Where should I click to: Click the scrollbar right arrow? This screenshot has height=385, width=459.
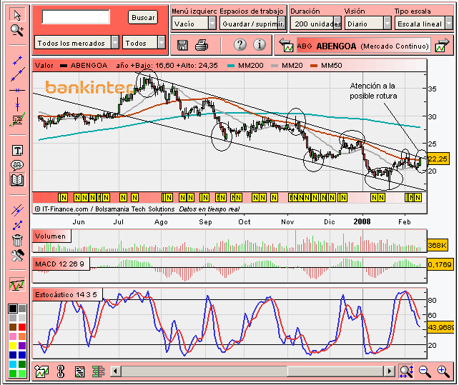[389, 371]
